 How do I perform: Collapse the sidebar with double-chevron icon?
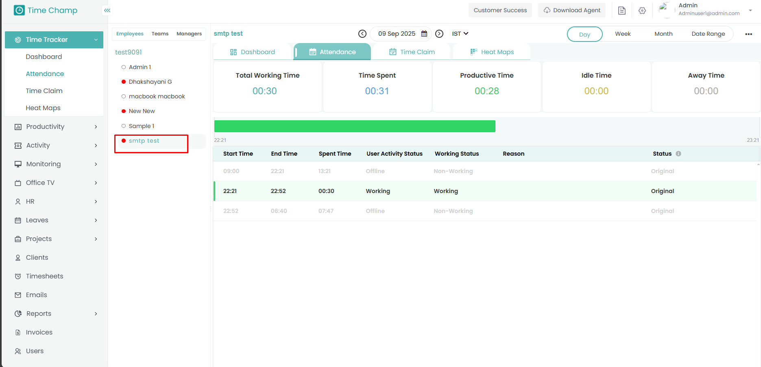107,11
